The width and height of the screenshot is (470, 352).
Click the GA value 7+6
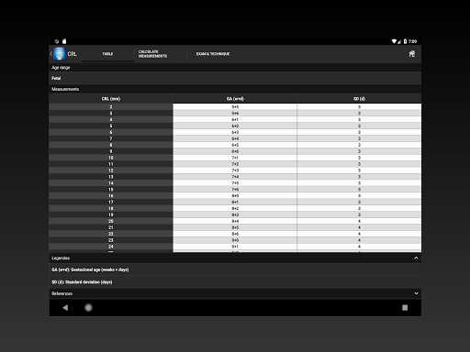[x=235, y=190]
